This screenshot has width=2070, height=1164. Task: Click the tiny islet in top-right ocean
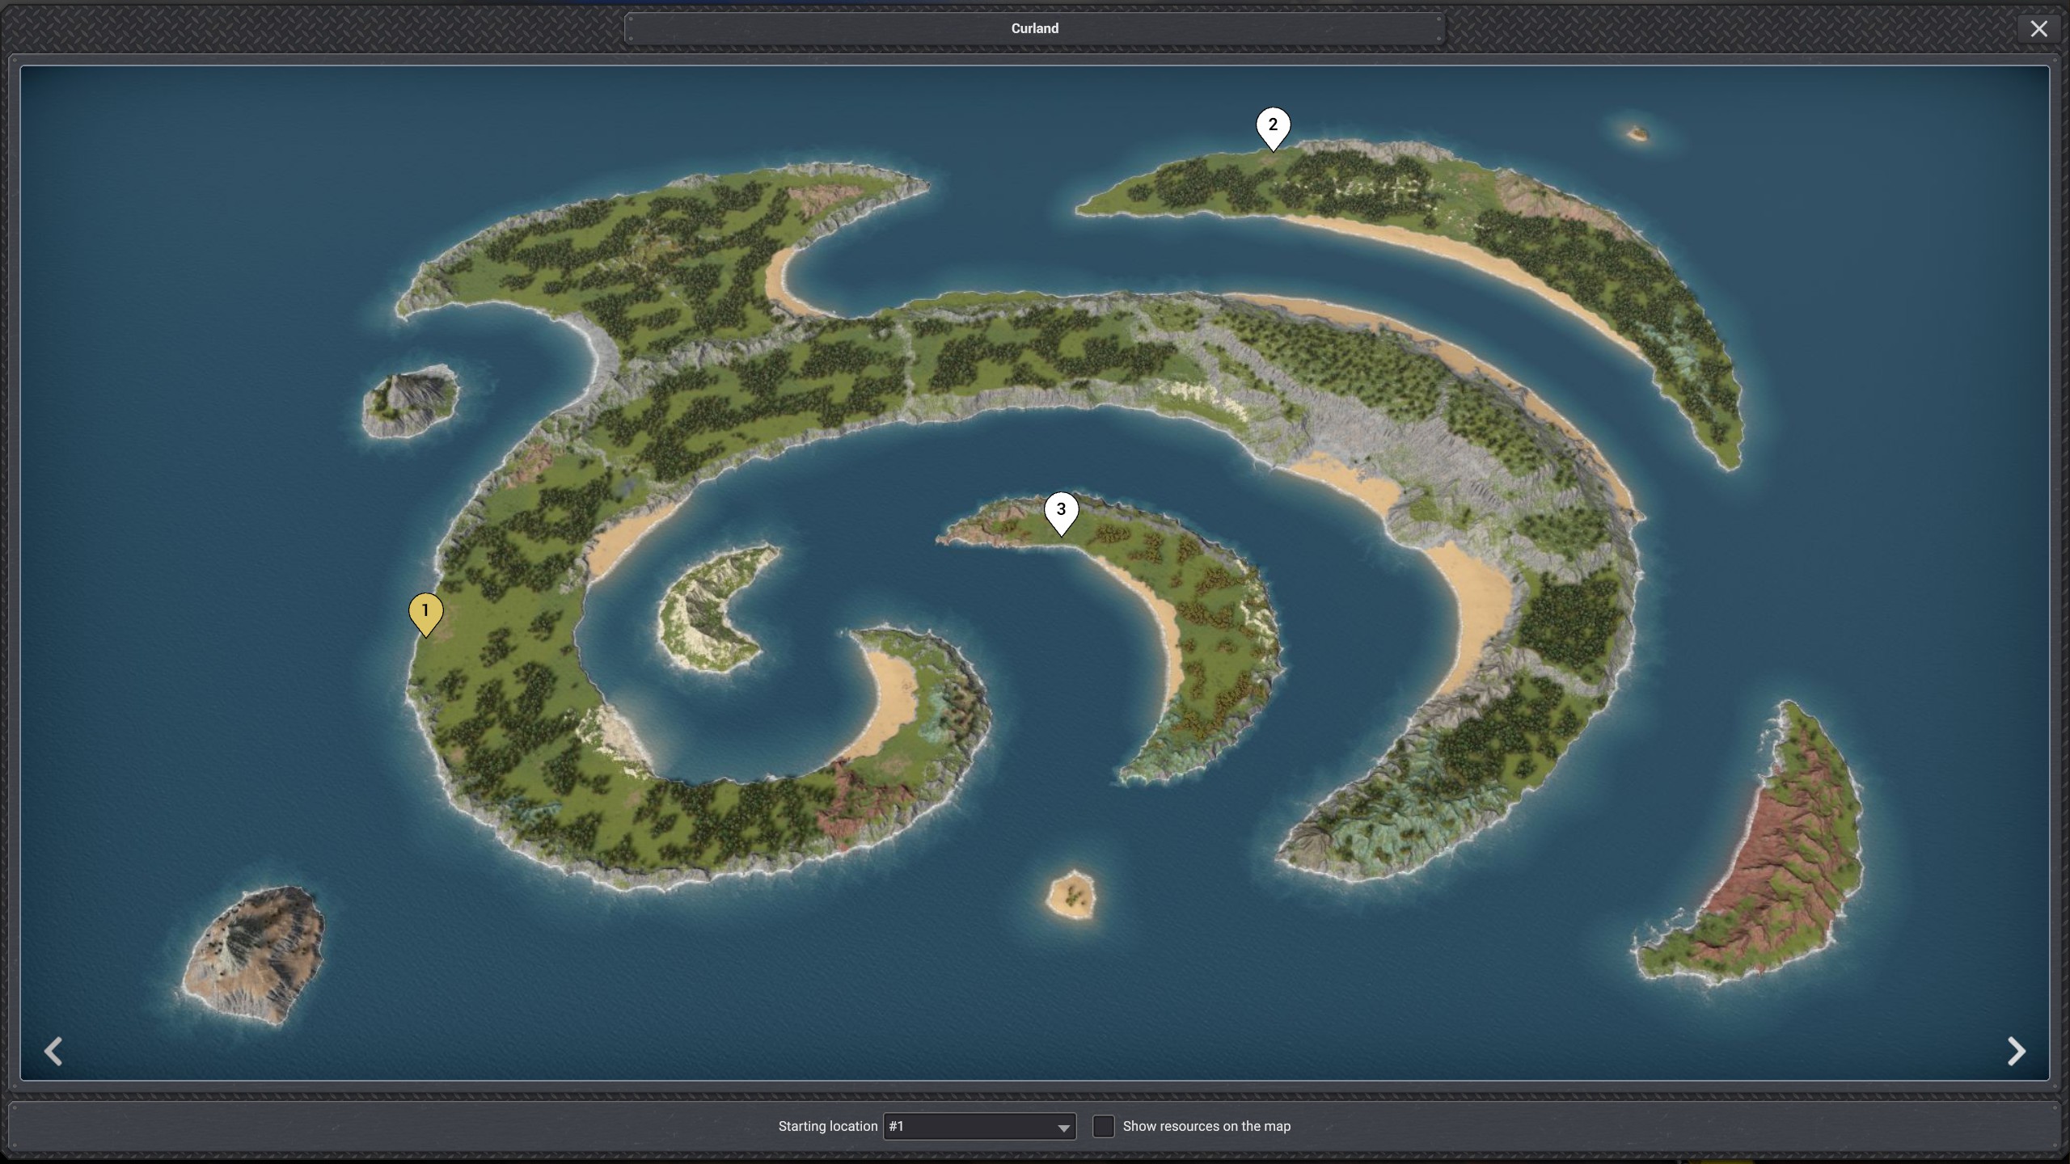pos(1637,133)
